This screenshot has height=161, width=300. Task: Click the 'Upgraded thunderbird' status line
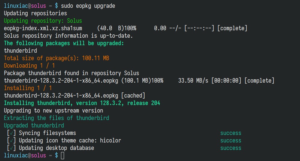(34, 125)
